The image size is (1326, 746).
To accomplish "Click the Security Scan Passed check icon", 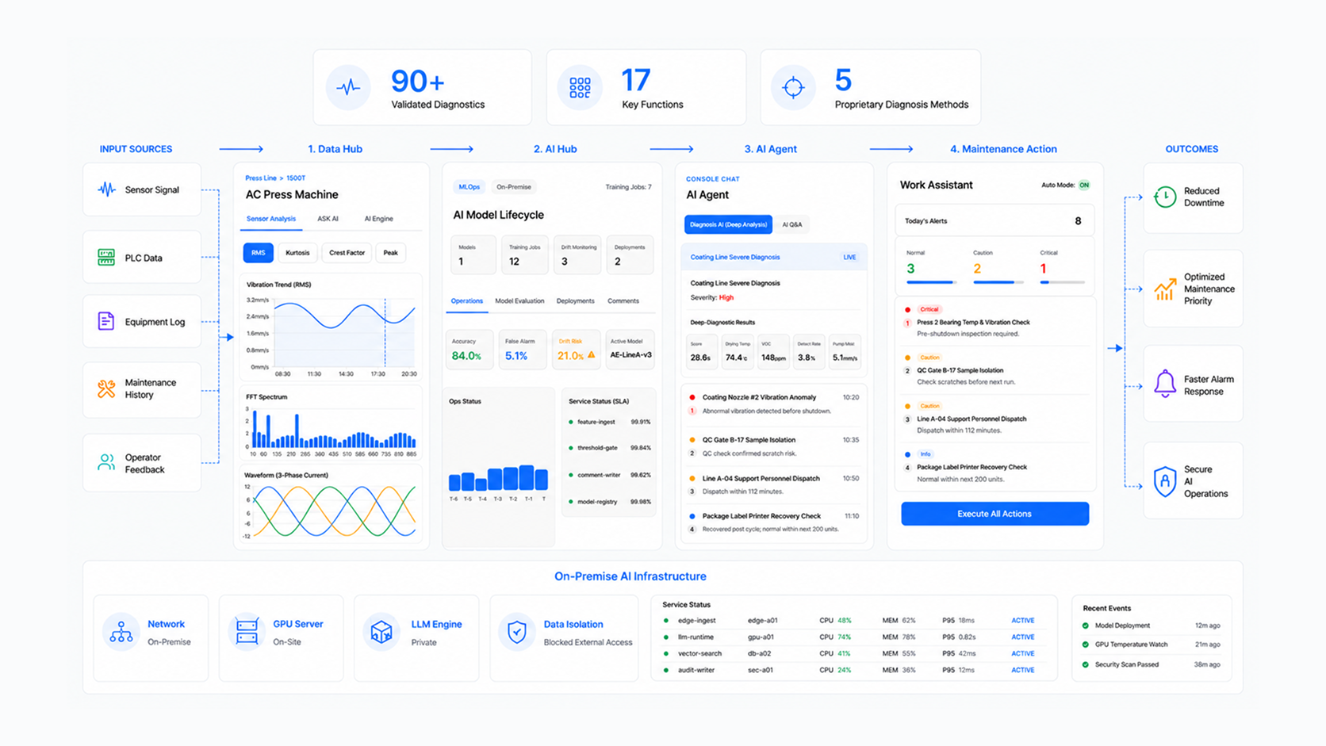I will [x=1086, y=664].
